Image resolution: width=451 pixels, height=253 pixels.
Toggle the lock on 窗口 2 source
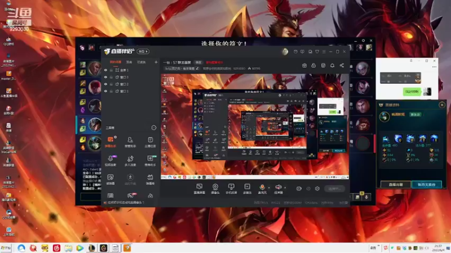111,84
